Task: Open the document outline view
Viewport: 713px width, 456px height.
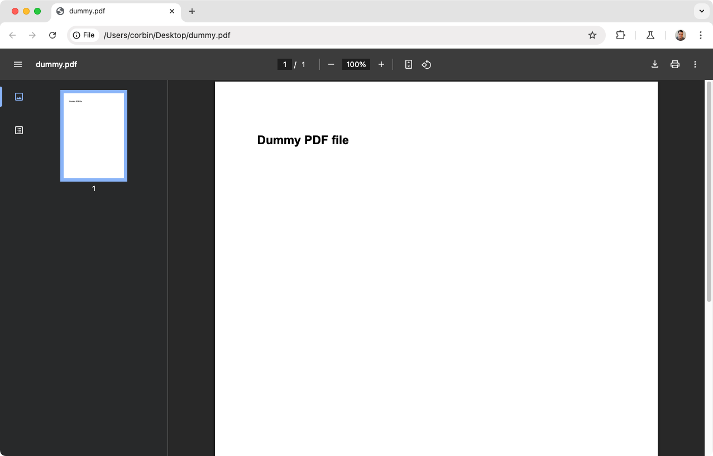Action: coord(19,130)
